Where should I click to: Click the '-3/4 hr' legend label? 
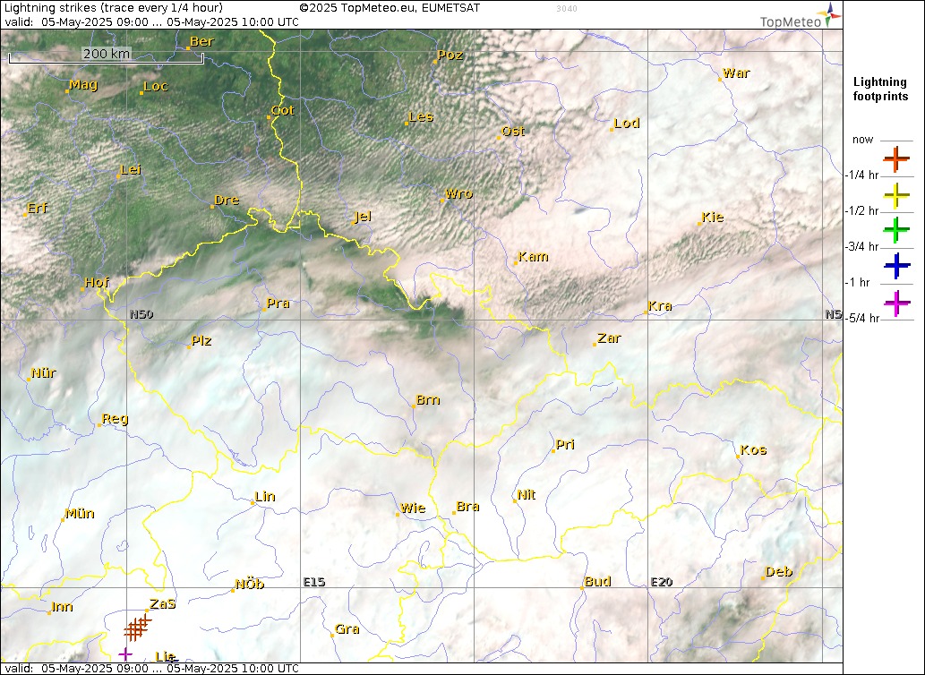(x=862, y=246)
